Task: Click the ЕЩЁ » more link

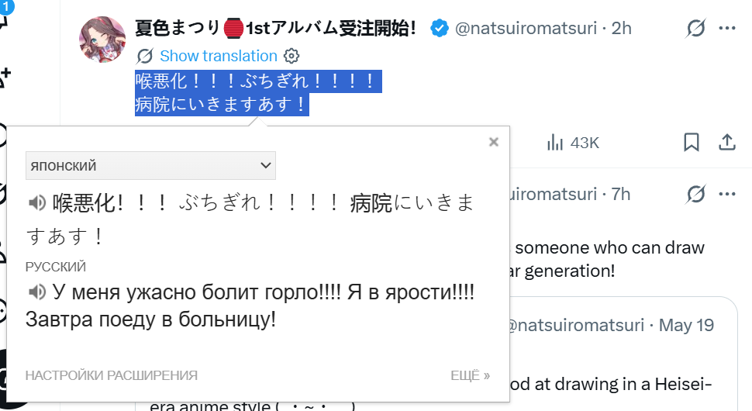Action: click(470, 375)
